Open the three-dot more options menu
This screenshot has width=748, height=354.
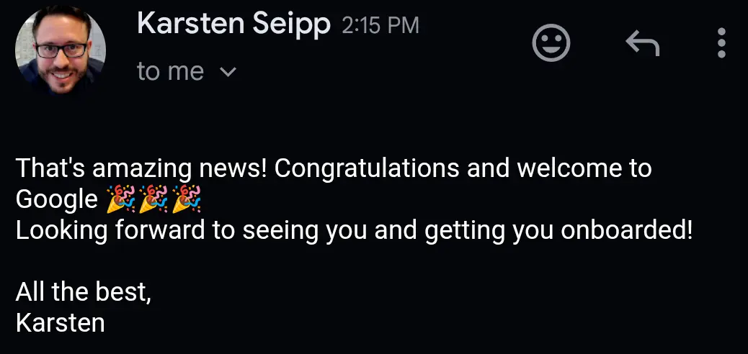721,43
